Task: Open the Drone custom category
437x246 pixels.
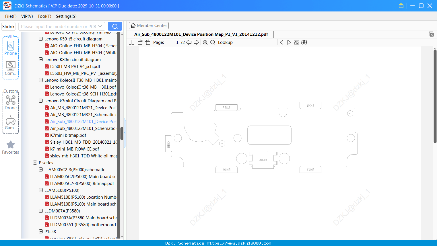Action: pyautogui.click(x=11, y=102)
